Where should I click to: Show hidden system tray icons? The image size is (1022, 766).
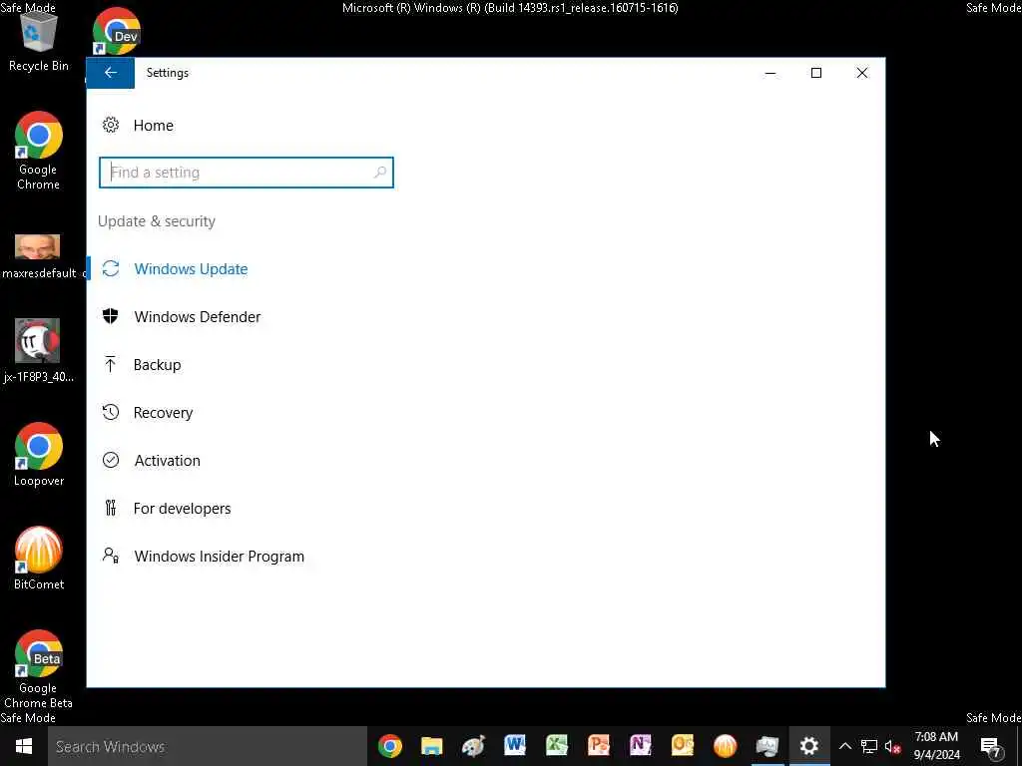click(x=844, y=746)
